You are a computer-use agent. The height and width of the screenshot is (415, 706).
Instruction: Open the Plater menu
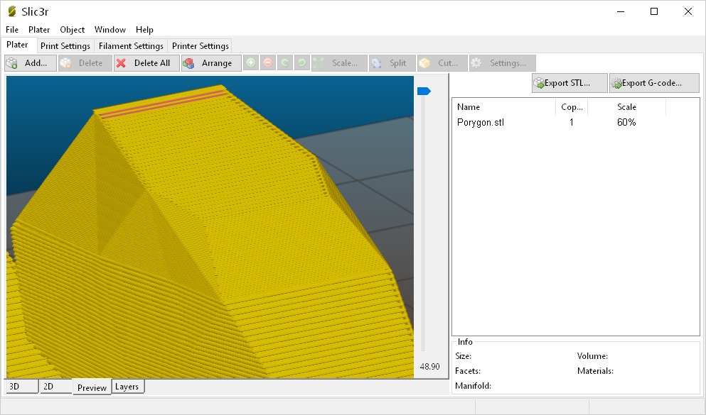point(39,30)
